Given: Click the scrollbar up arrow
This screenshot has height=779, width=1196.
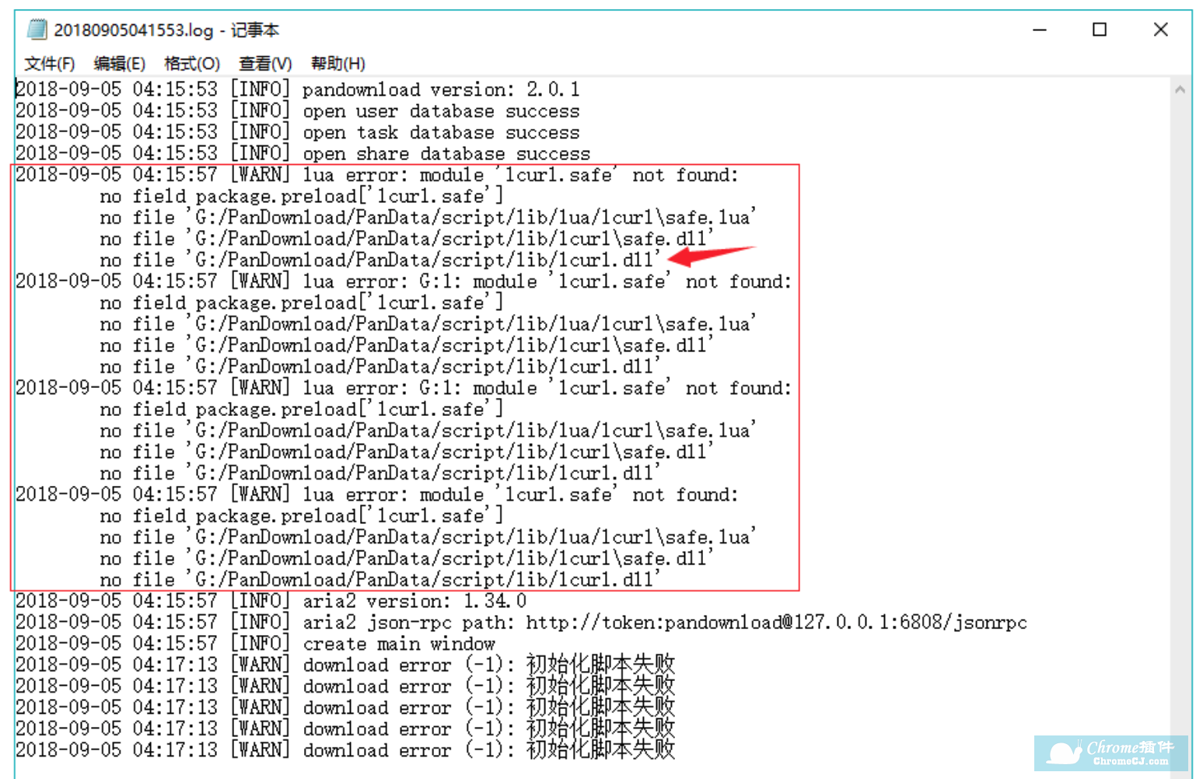Looking at the screenshot, I should [1180, 89].
